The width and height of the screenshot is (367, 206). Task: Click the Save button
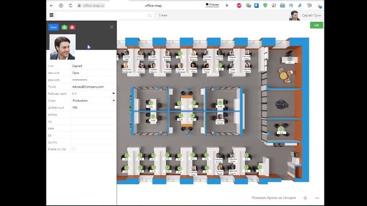(x=53, y=27)
